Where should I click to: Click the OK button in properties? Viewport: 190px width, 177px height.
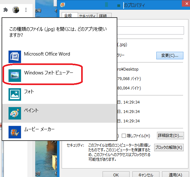click(x=116, y=174)
